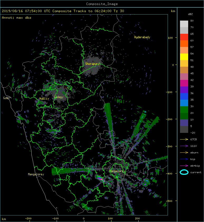Click the dBZ legend heading
The width and height of the screenshot is (204, 222).
pos(190,14)
